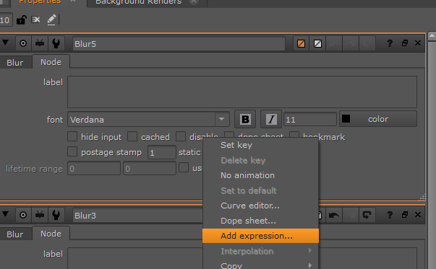Float the Blur5 properties panel
436x269 pixels.
(x=405, y=43)
